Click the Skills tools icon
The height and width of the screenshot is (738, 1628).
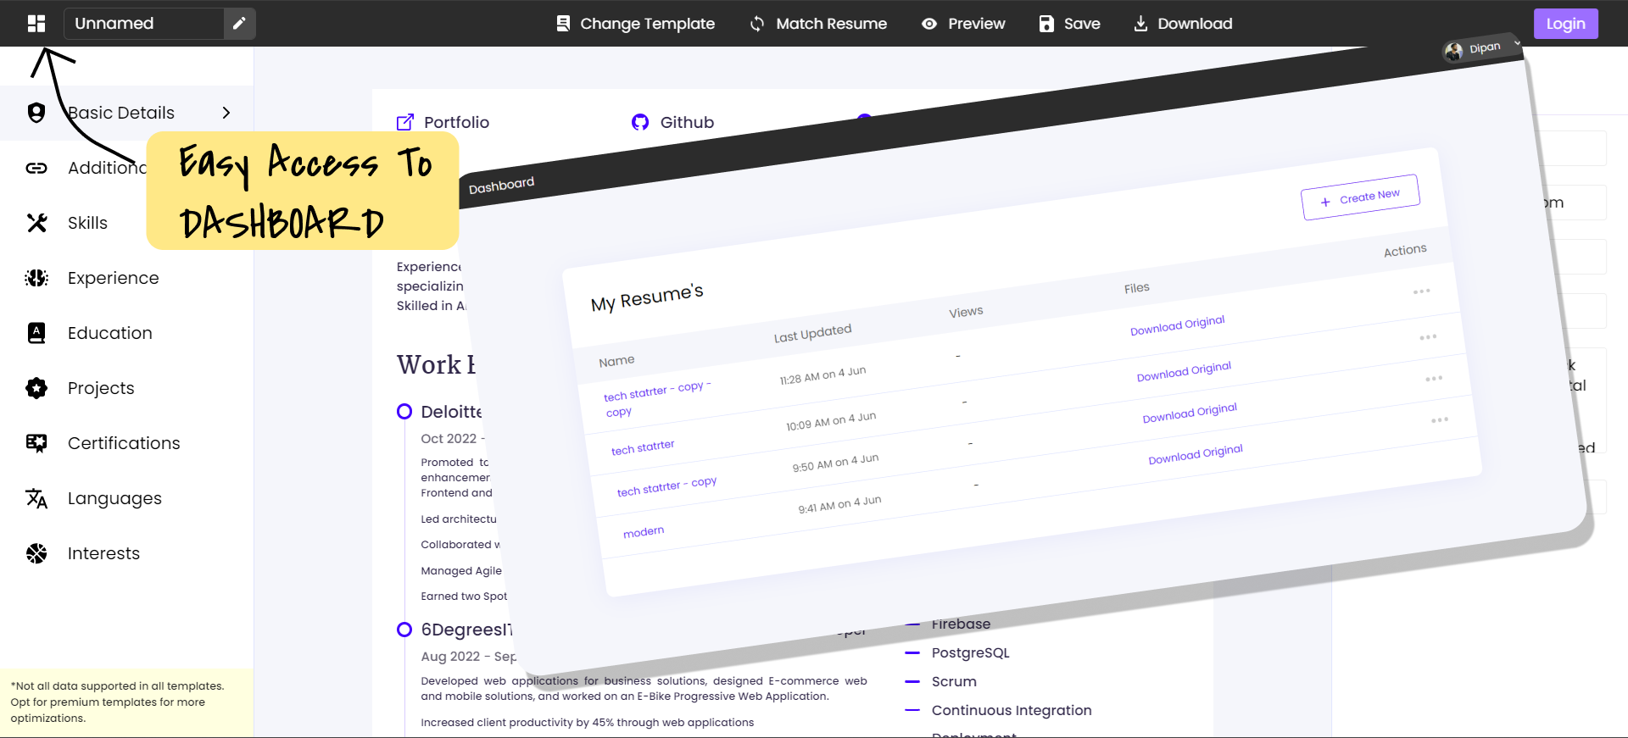coord(36,223)
